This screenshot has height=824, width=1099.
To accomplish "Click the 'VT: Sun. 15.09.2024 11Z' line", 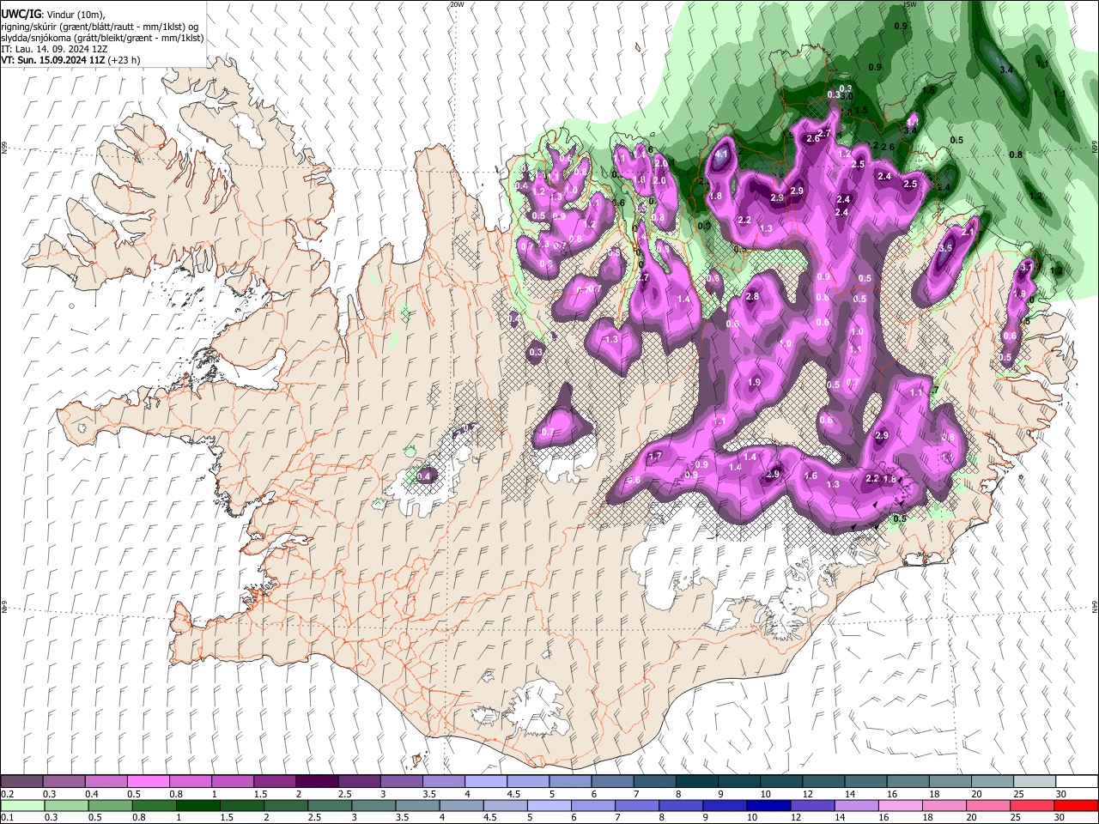I will [70, 60].
